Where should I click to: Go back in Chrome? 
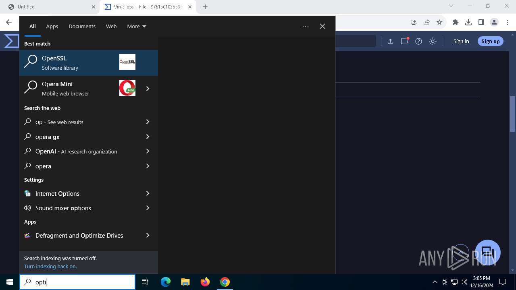coord(9,22)
